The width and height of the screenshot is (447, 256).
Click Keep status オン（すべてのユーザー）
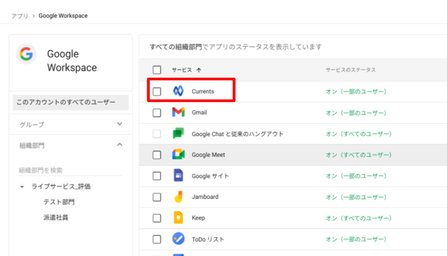(x=358, y=218)
